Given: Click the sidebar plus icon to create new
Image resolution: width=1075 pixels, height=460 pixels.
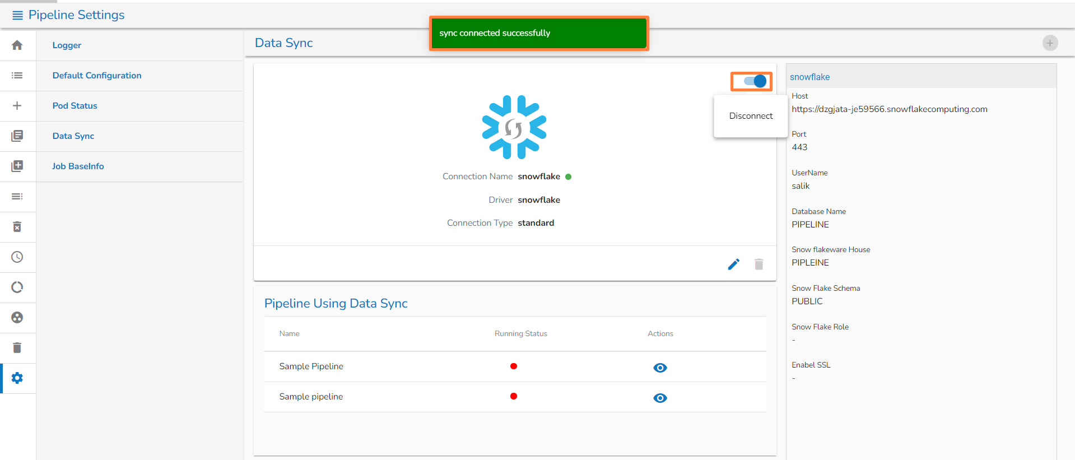Looking at the screenshot, I should click(x=17, y=105).
